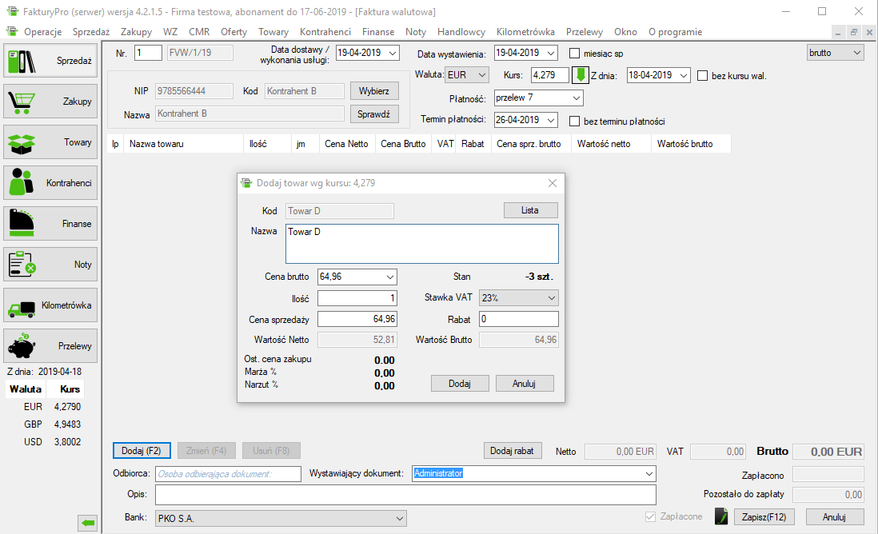Open the Kontrahenci menu in menu bar
The width and height of the screenshot is (878, 534).
(x=325, y=32)
